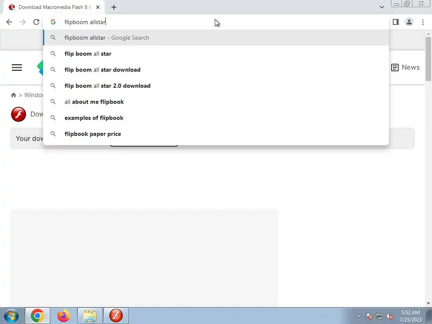The image size is (432, 324).
Task: Choose 'flip boom all star' suggestion
Action: click(216, 54)
